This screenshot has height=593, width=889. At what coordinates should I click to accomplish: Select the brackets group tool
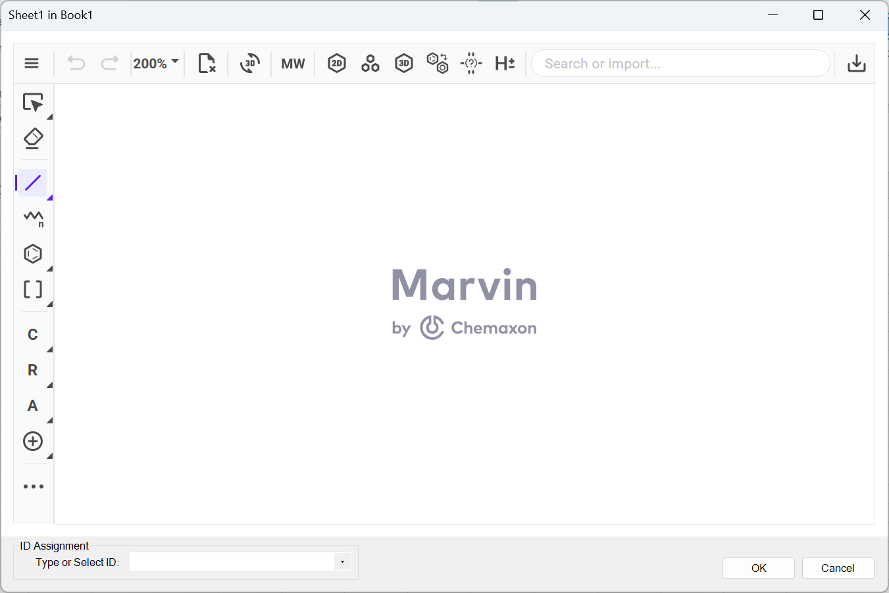(x=33, y=289)
